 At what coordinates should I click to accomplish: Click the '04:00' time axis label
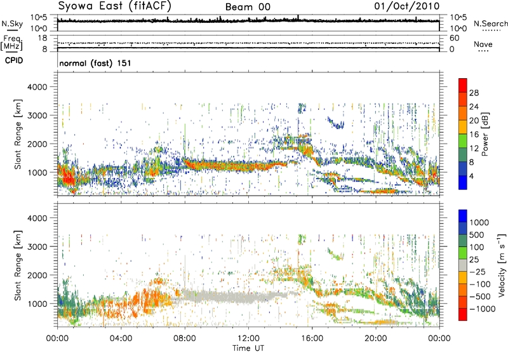coord(121,339)
